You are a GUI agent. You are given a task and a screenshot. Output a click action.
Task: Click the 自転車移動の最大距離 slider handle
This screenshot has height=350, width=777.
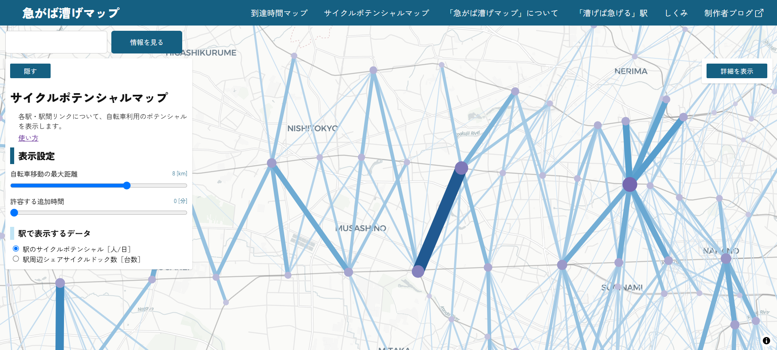click(127, 186)
